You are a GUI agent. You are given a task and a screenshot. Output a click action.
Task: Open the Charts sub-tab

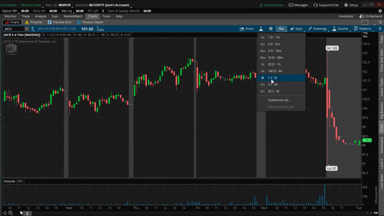(12, 22)
